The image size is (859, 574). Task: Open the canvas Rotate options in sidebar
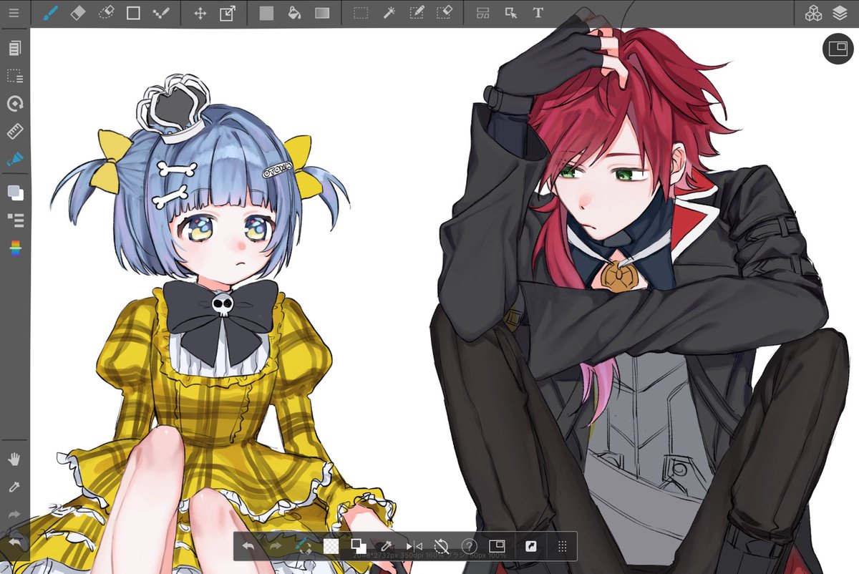tap(14, 104)
